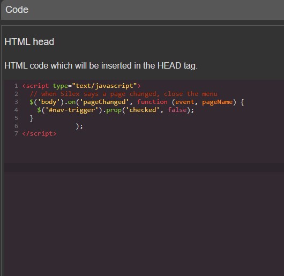Click the HTML head heading
Viewport: 284px width, 276px height.
pyautogui.click(x=29, y=42)
